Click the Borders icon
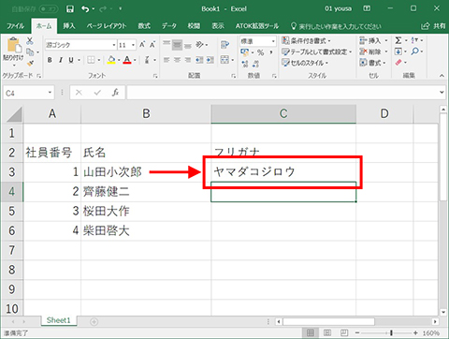Image resolution: width=449 pixels, height=339 pixels. coord(91,60)
